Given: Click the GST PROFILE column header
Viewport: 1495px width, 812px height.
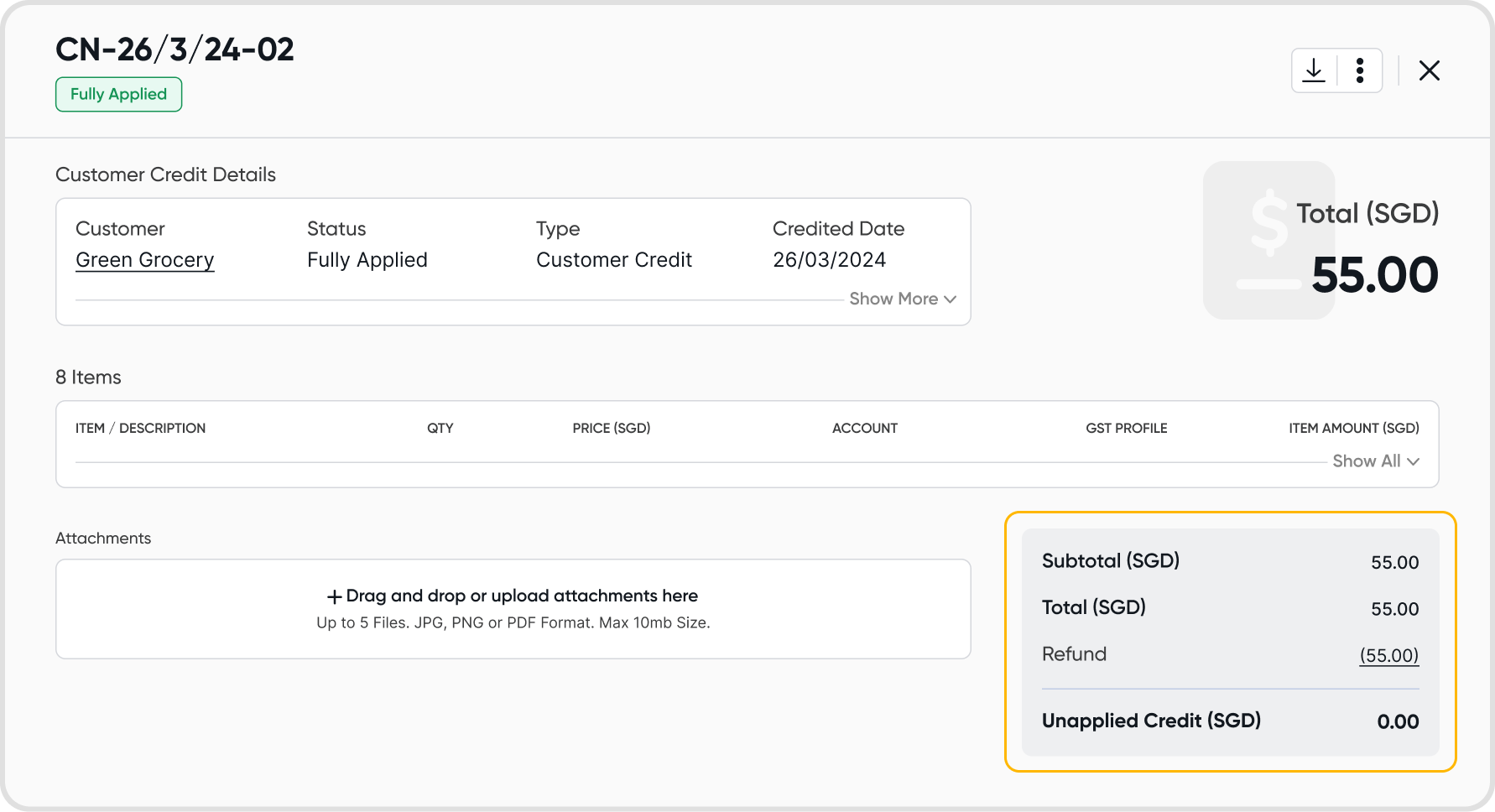Looking at the screenshot, I should tap(1126, 428).
